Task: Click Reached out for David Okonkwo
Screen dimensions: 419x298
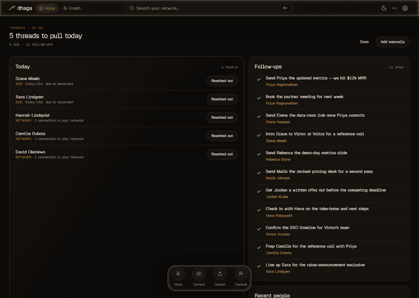Action: 222,154
